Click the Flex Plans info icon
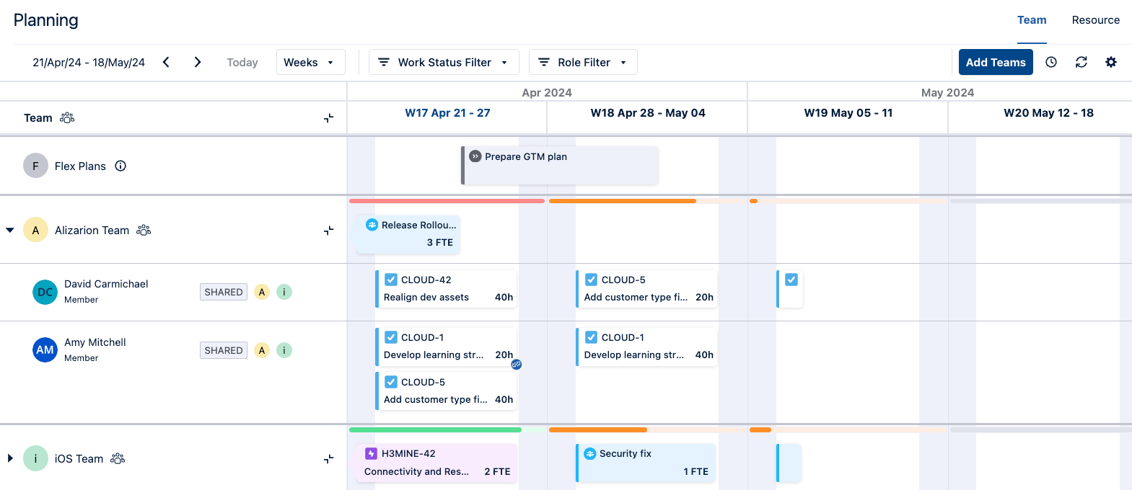 (x=120, y=166)
